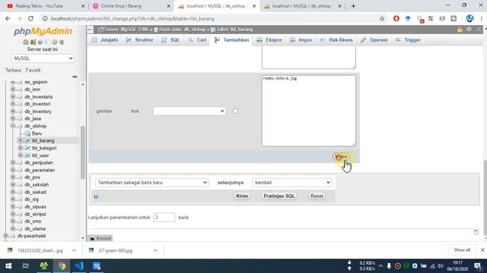Click the volume icon in system tray
Viewport: 487px width, 273px height.
click(440, 266)
